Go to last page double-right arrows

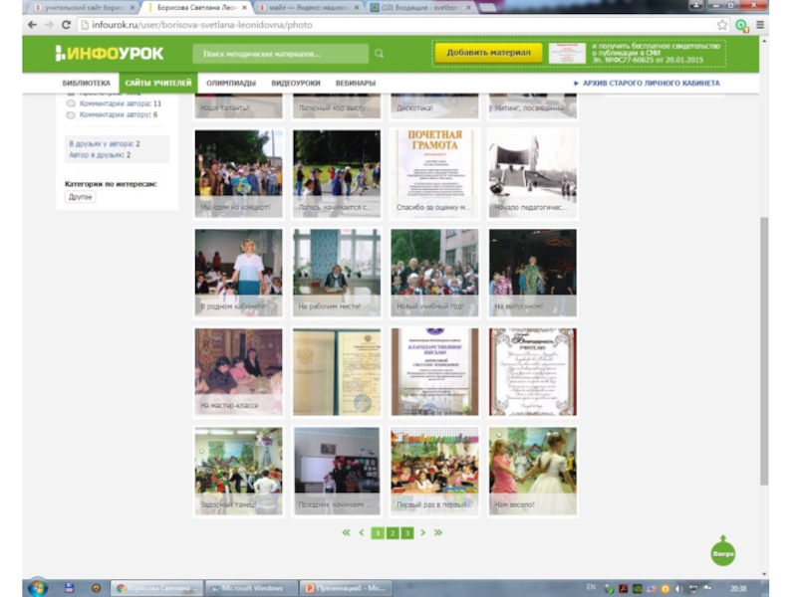point(438,532)
